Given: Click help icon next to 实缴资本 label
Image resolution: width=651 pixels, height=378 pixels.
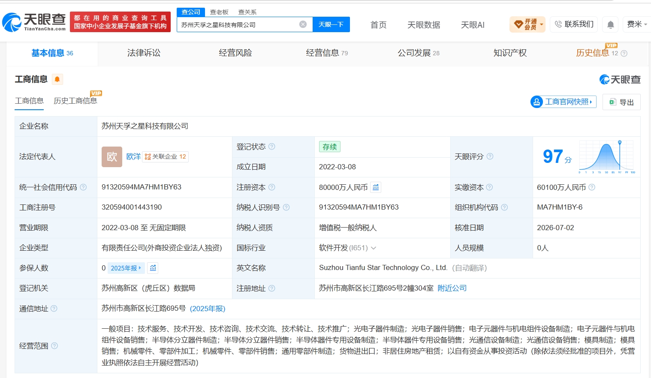Looking at the screenshot, I should point(489,187).
